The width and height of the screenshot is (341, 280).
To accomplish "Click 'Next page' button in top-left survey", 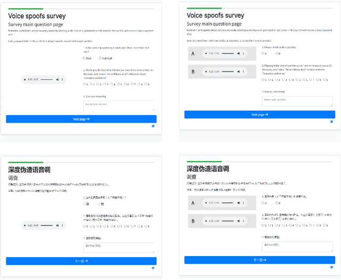I will coord(81,119).
